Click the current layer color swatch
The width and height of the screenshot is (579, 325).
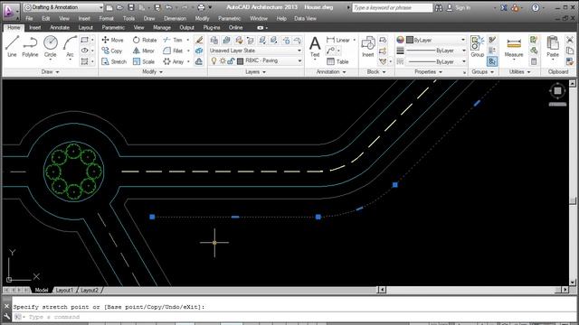pos(240,61)
